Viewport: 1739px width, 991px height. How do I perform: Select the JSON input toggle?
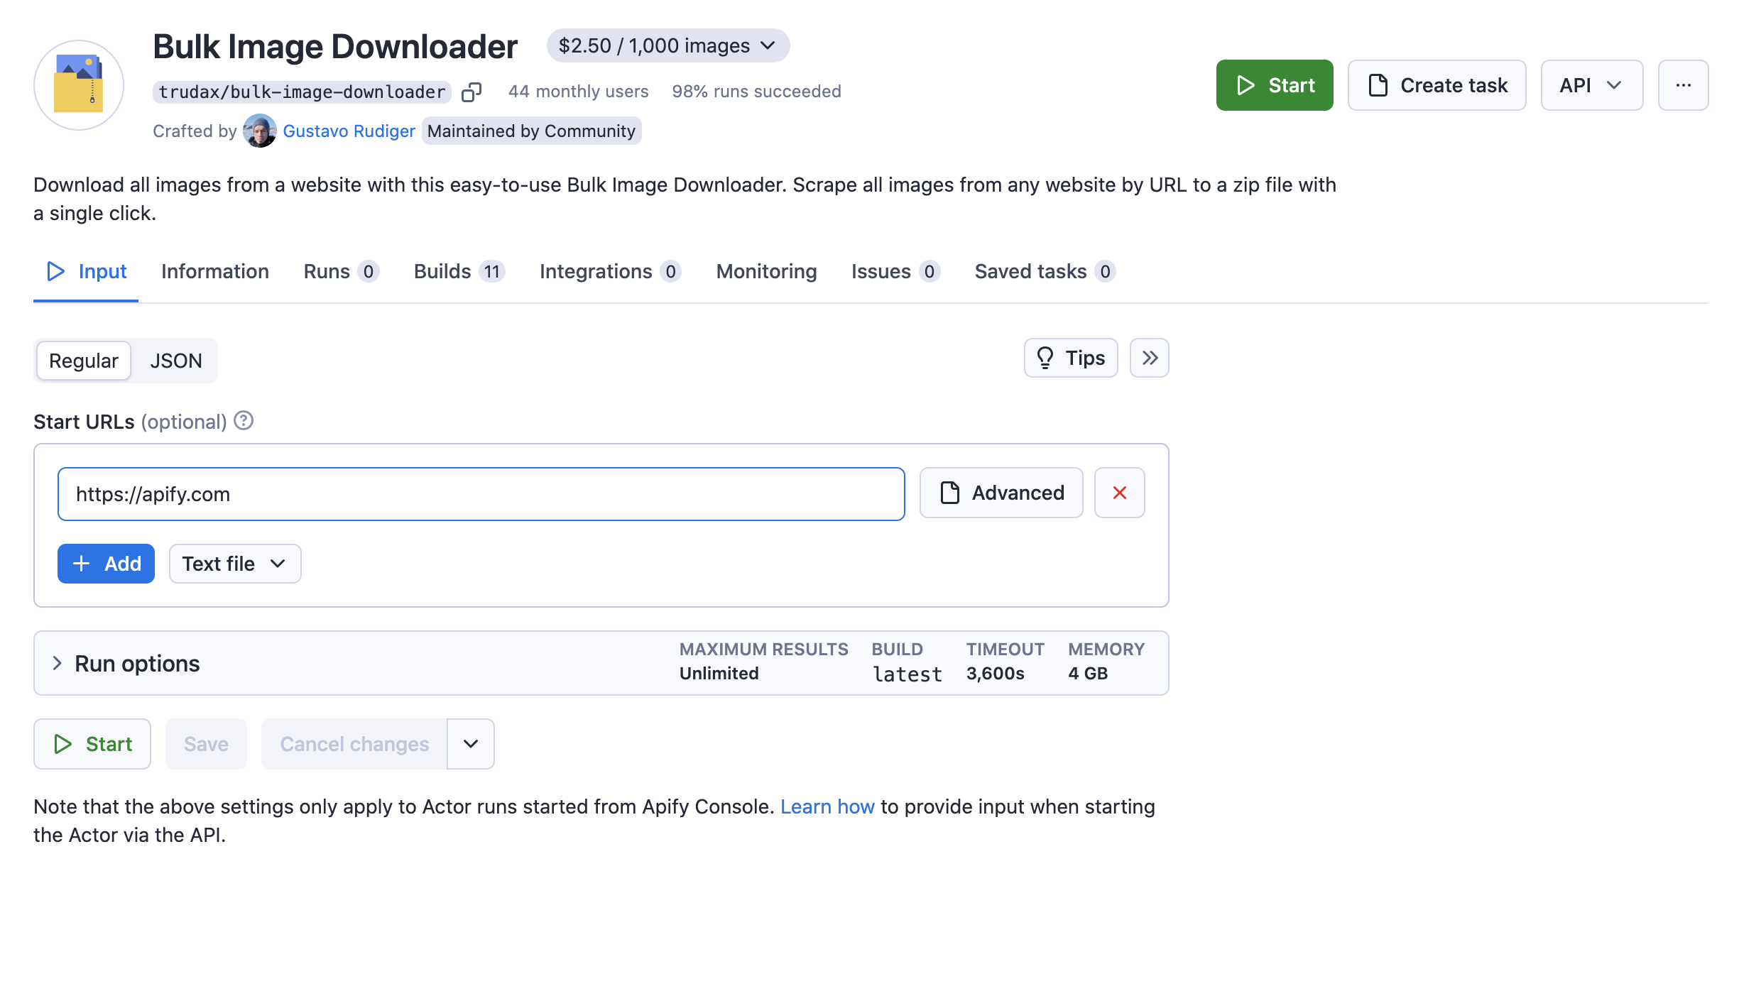(x=177, y=359)
